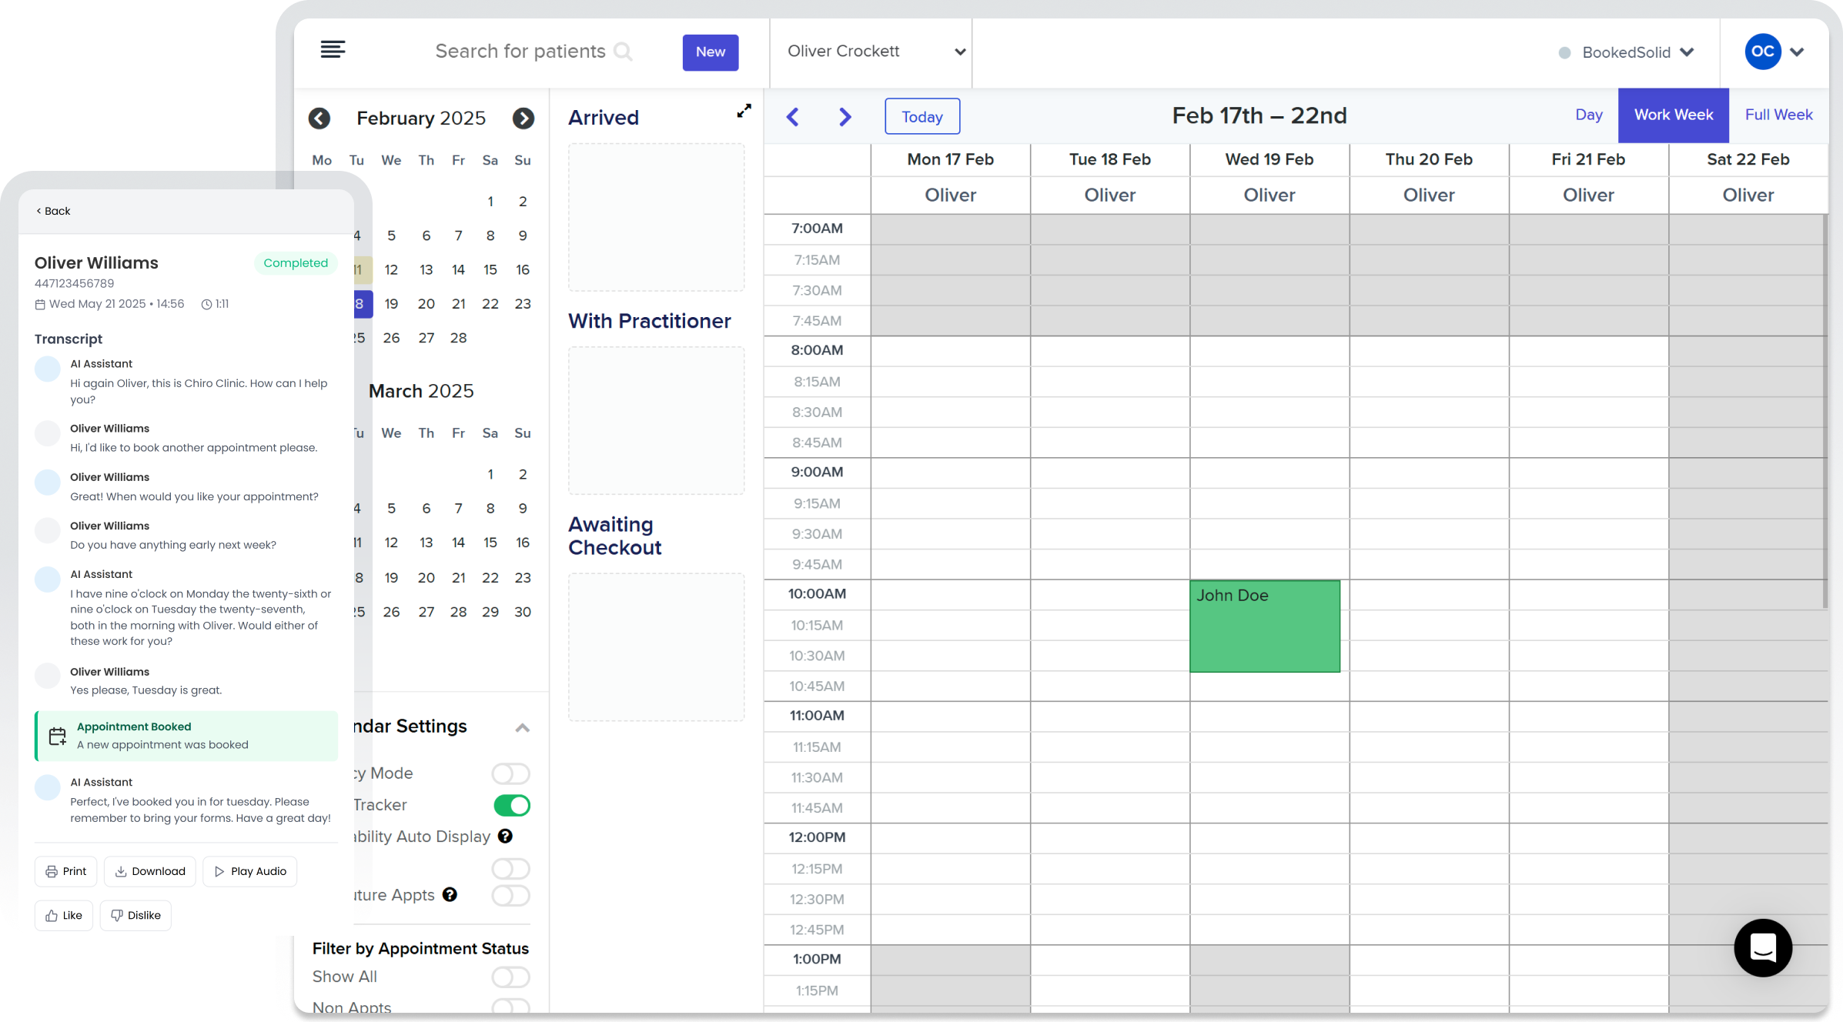Open the user account dropdown arrow
This screenshot has width=1843, height=1022.
[x=1797, y=52]
